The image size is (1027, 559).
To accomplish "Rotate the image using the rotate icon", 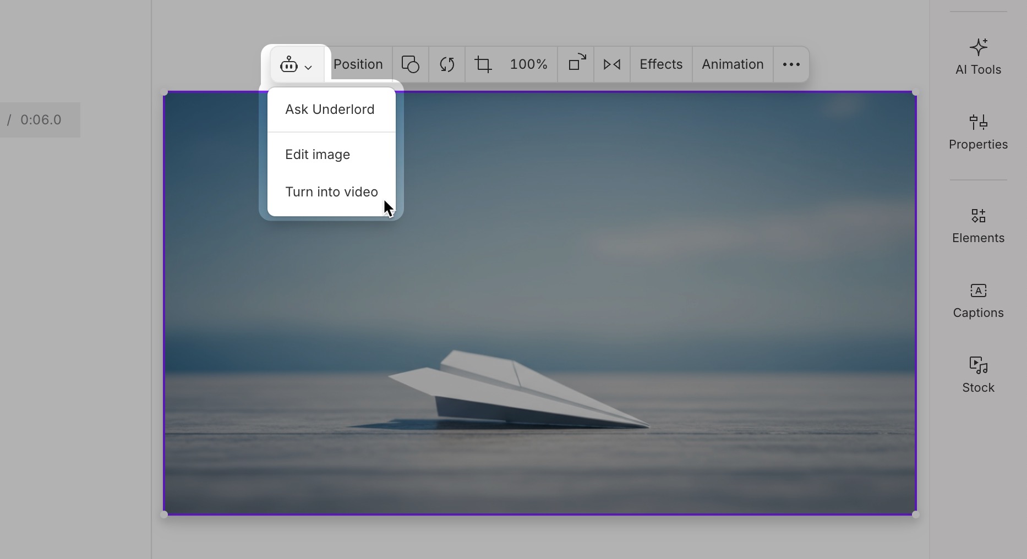I will [x=446, y=64].
